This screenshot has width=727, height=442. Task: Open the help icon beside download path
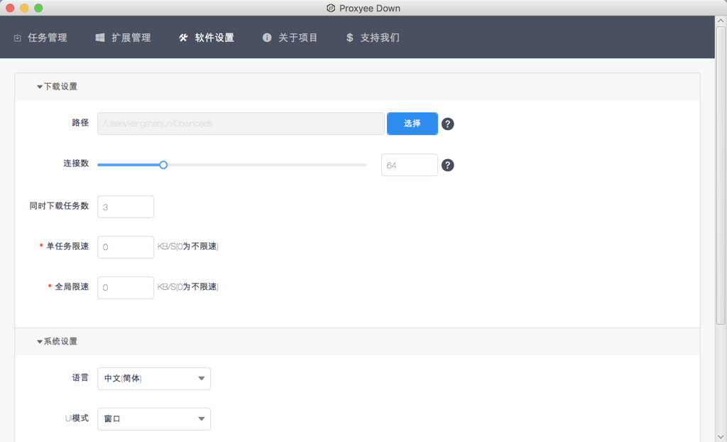tap(448, 124)
